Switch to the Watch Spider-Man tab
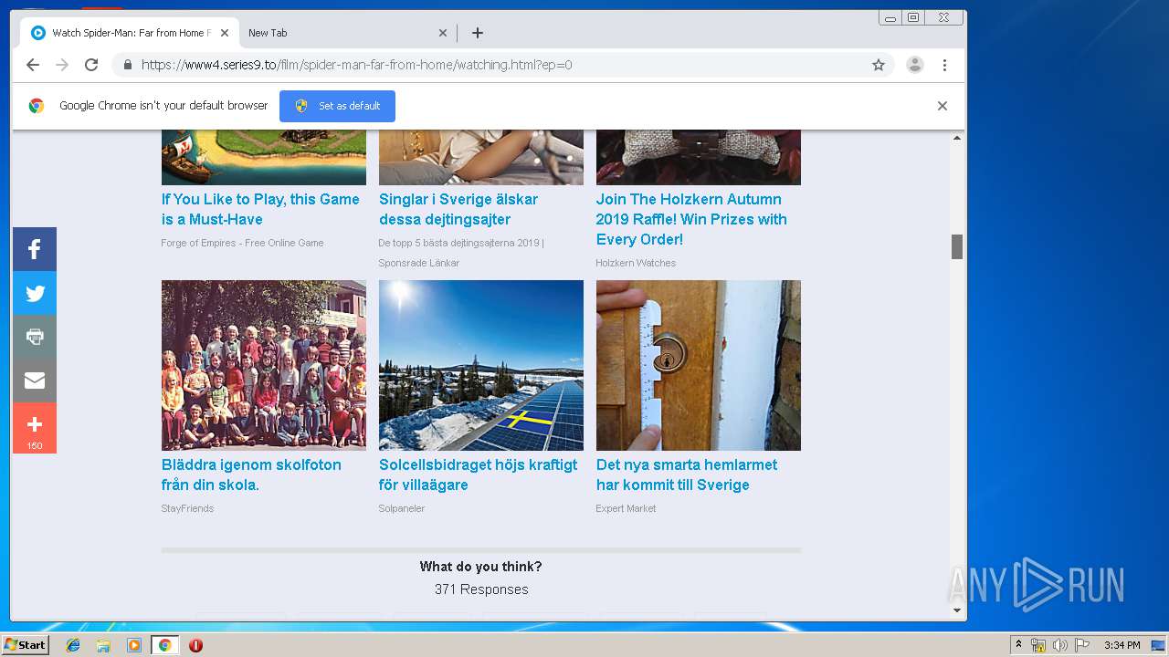 point(128,33)
